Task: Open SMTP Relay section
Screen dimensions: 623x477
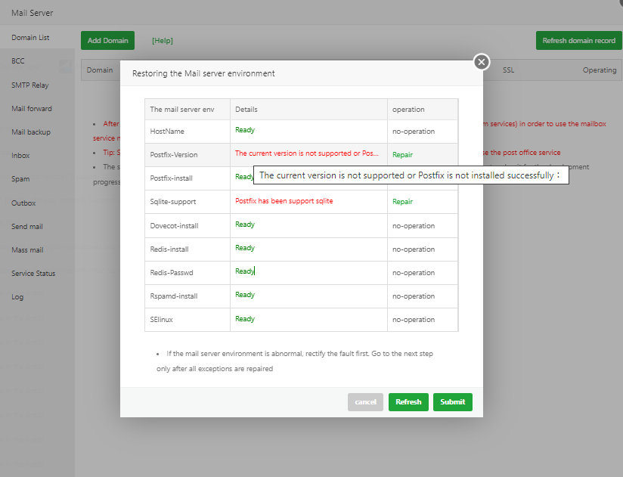Action: pyautogui.click(x=29, y=85)
